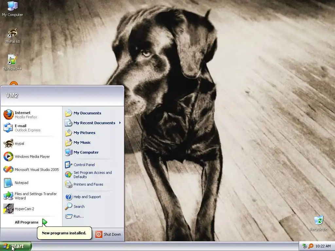Select the HyperCam 2 label
This screenshot has height=251, width=335.
[24, 209]
